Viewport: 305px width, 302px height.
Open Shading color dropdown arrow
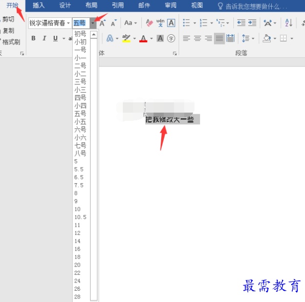275,38
